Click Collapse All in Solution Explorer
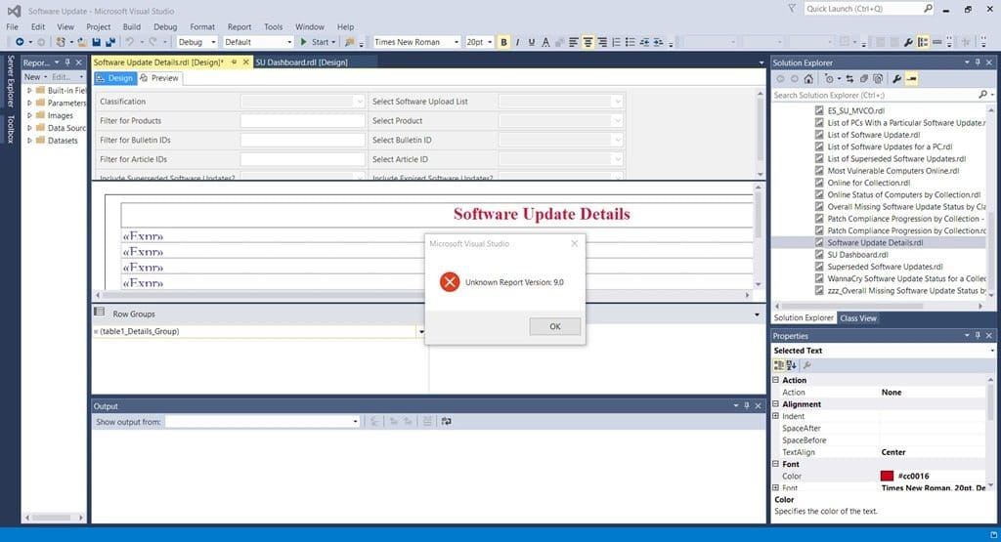 (x=864, y=79)
